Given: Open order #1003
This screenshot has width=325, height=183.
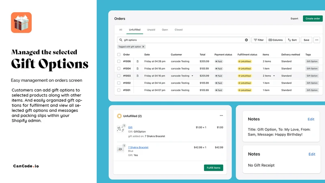Looking at the screenshot, I should tap(127, 76).
